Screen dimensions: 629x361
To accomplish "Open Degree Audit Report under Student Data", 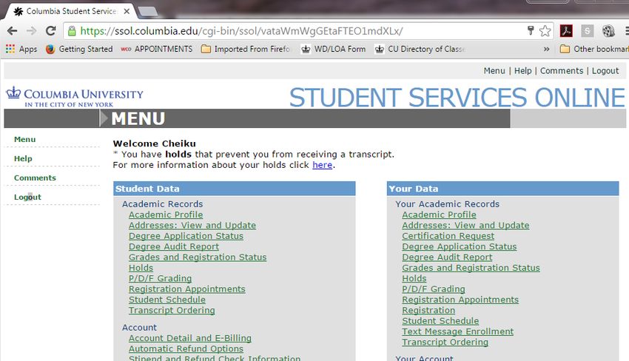I will [x=174, y=246].
